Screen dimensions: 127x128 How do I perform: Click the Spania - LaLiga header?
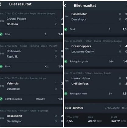[23, 78]
